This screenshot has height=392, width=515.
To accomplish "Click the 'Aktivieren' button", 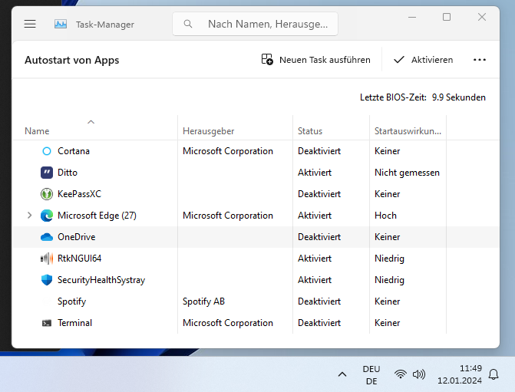I will (424, 60).
